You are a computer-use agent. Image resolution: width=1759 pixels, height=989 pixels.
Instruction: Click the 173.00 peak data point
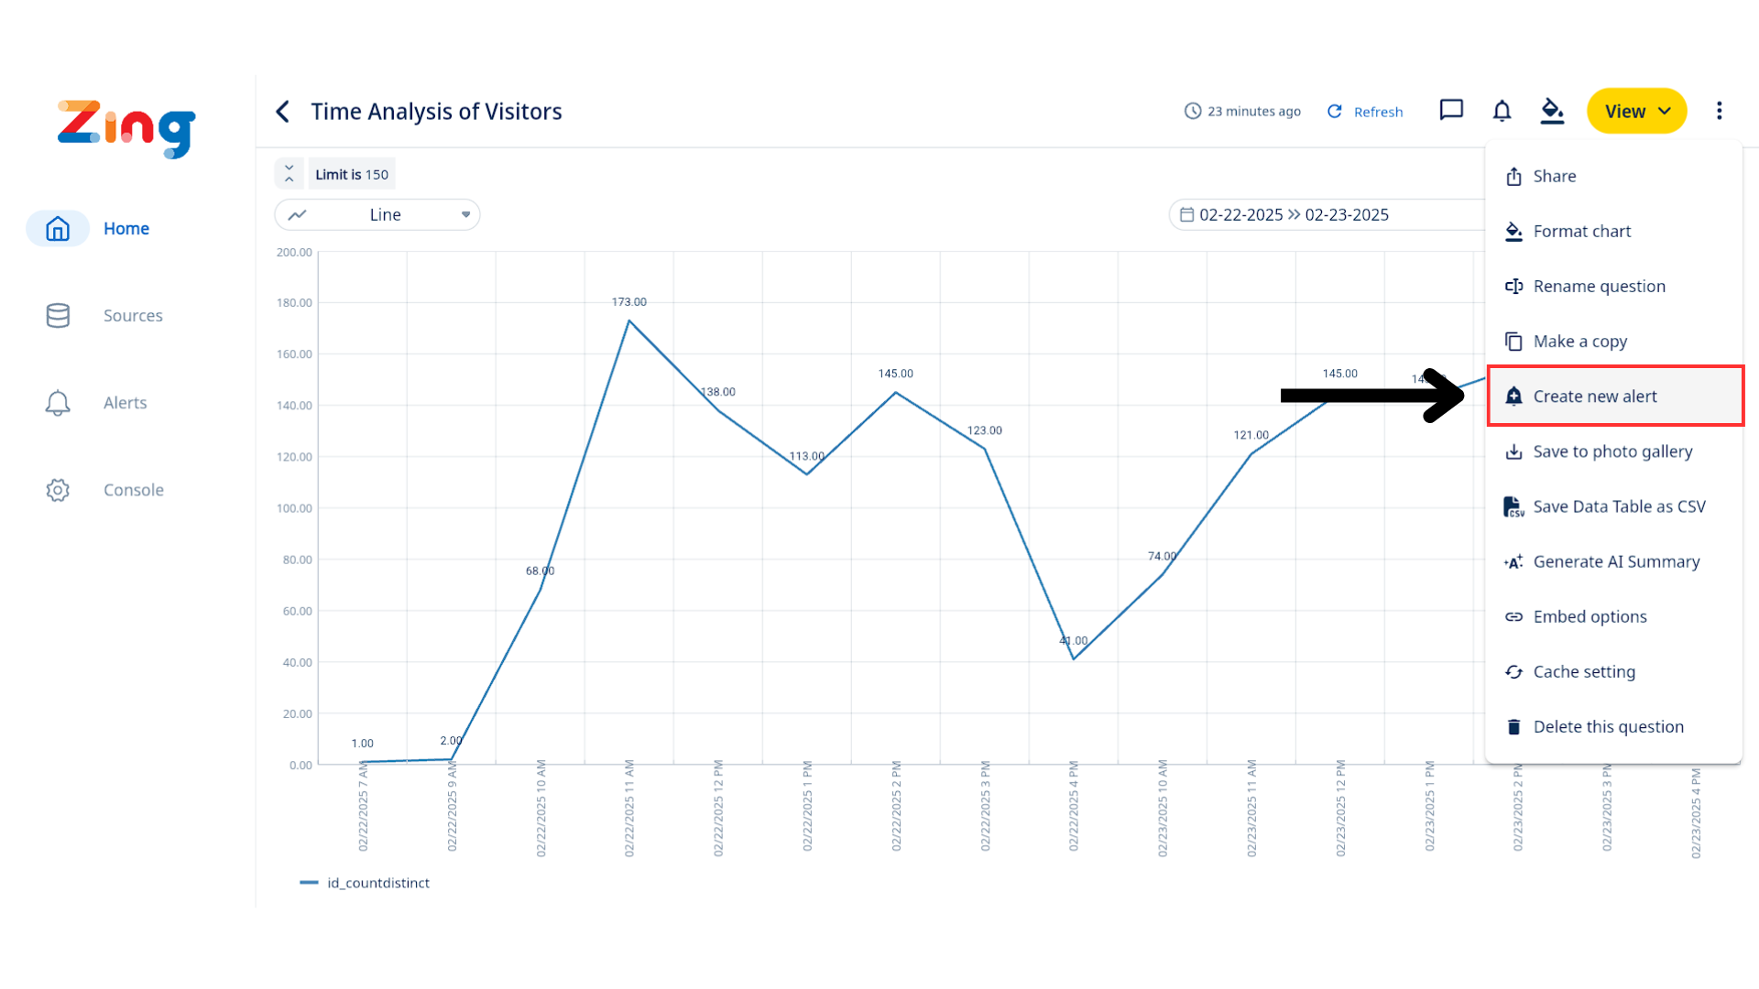click(x=628, y=321)
